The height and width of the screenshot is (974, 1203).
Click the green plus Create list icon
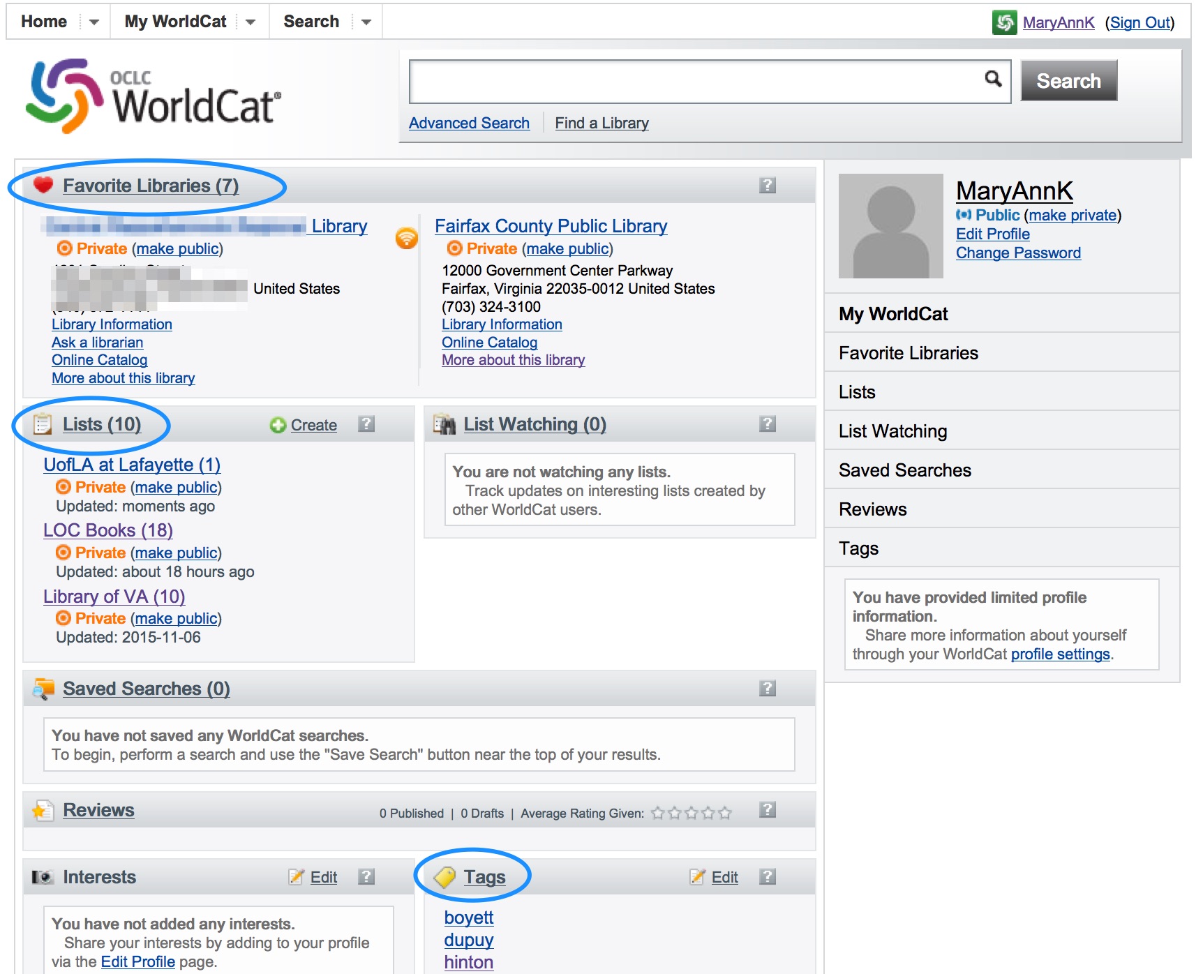coord(278,425)
